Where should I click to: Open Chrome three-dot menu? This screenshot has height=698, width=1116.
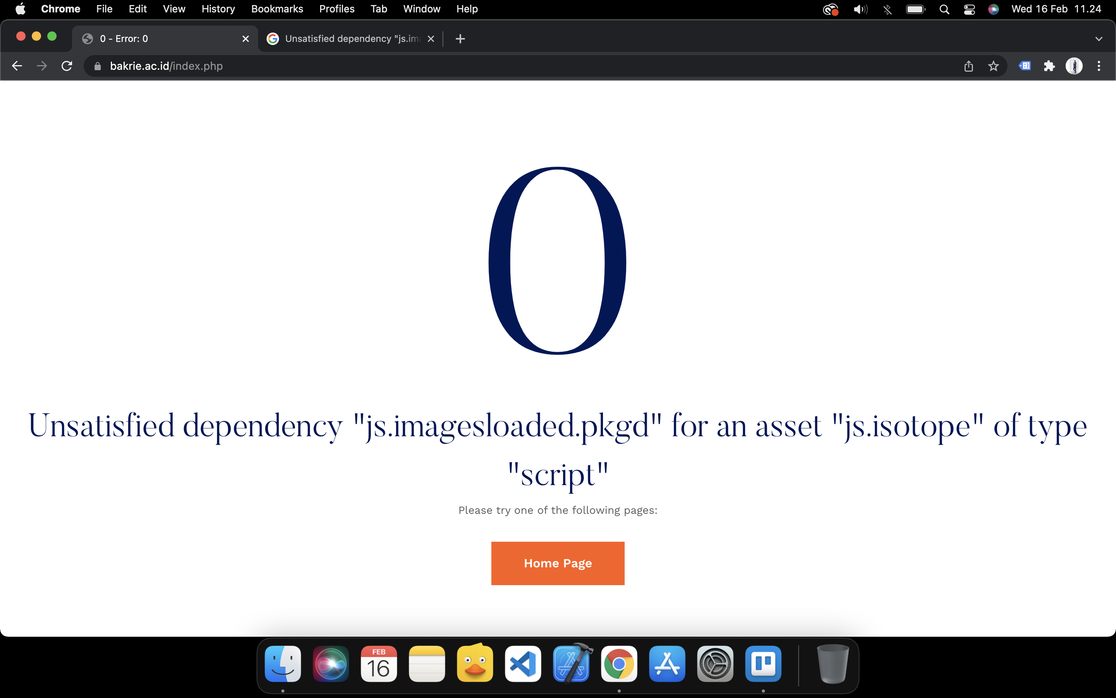point(1099,66)
